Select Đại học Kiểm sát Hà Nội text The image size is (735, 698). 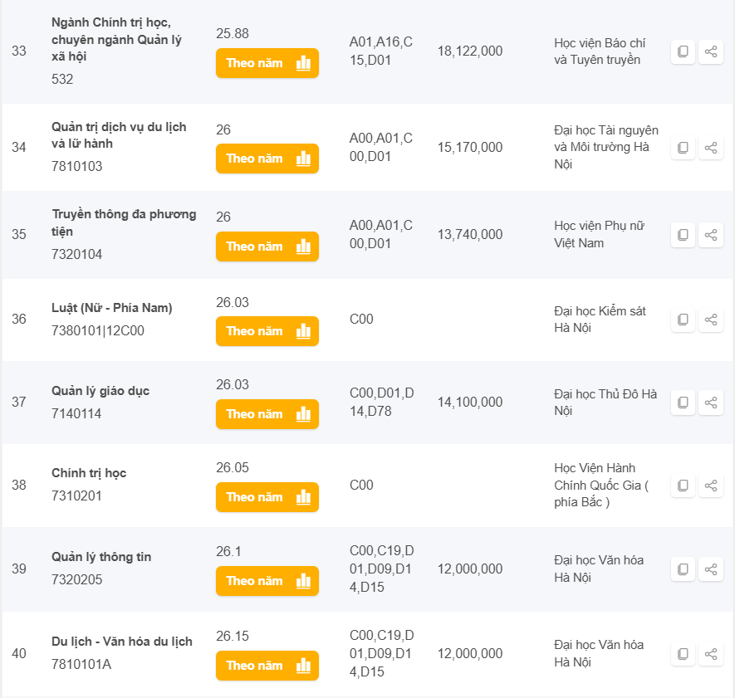[x=600, y=320]
